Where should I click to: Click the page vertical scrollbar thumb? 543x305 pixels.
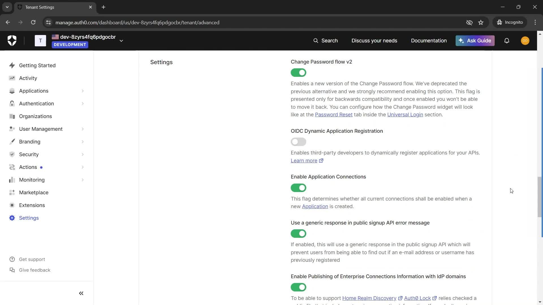click(x=540, y=197)
